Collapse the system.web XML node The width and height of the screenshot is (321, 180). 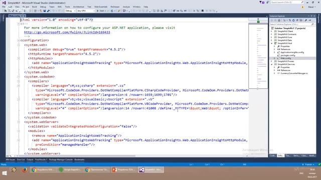[x=19, y=45]
